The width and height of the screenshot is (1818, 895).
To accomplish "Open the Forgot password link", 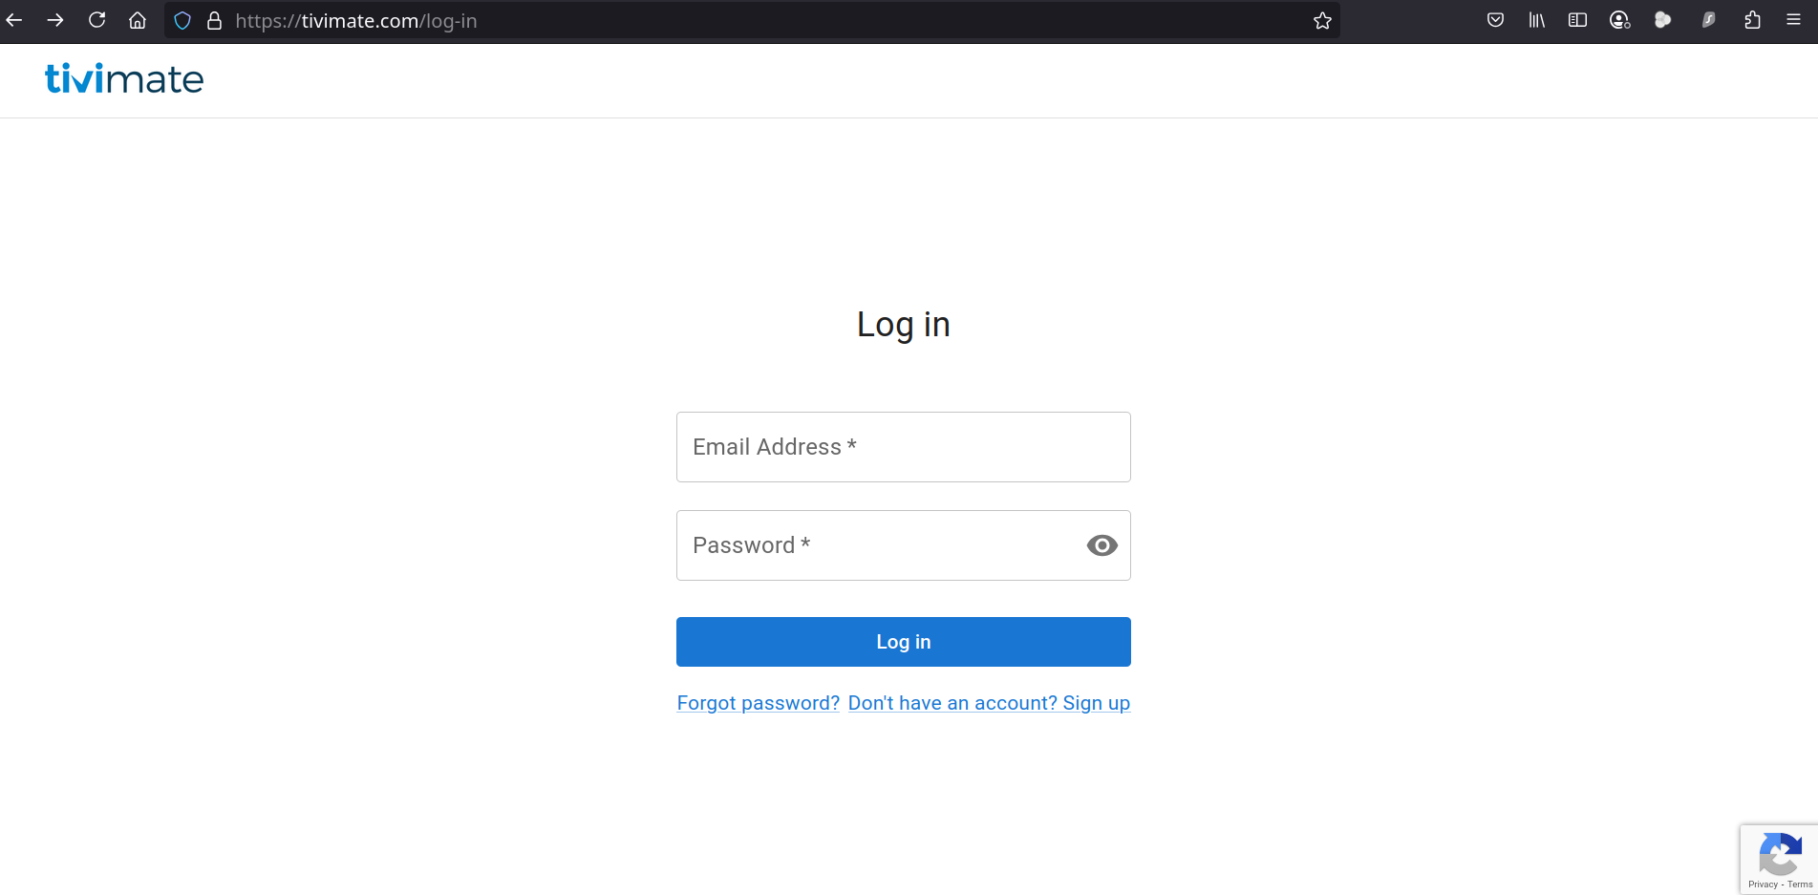I will (x=758, y=703).
